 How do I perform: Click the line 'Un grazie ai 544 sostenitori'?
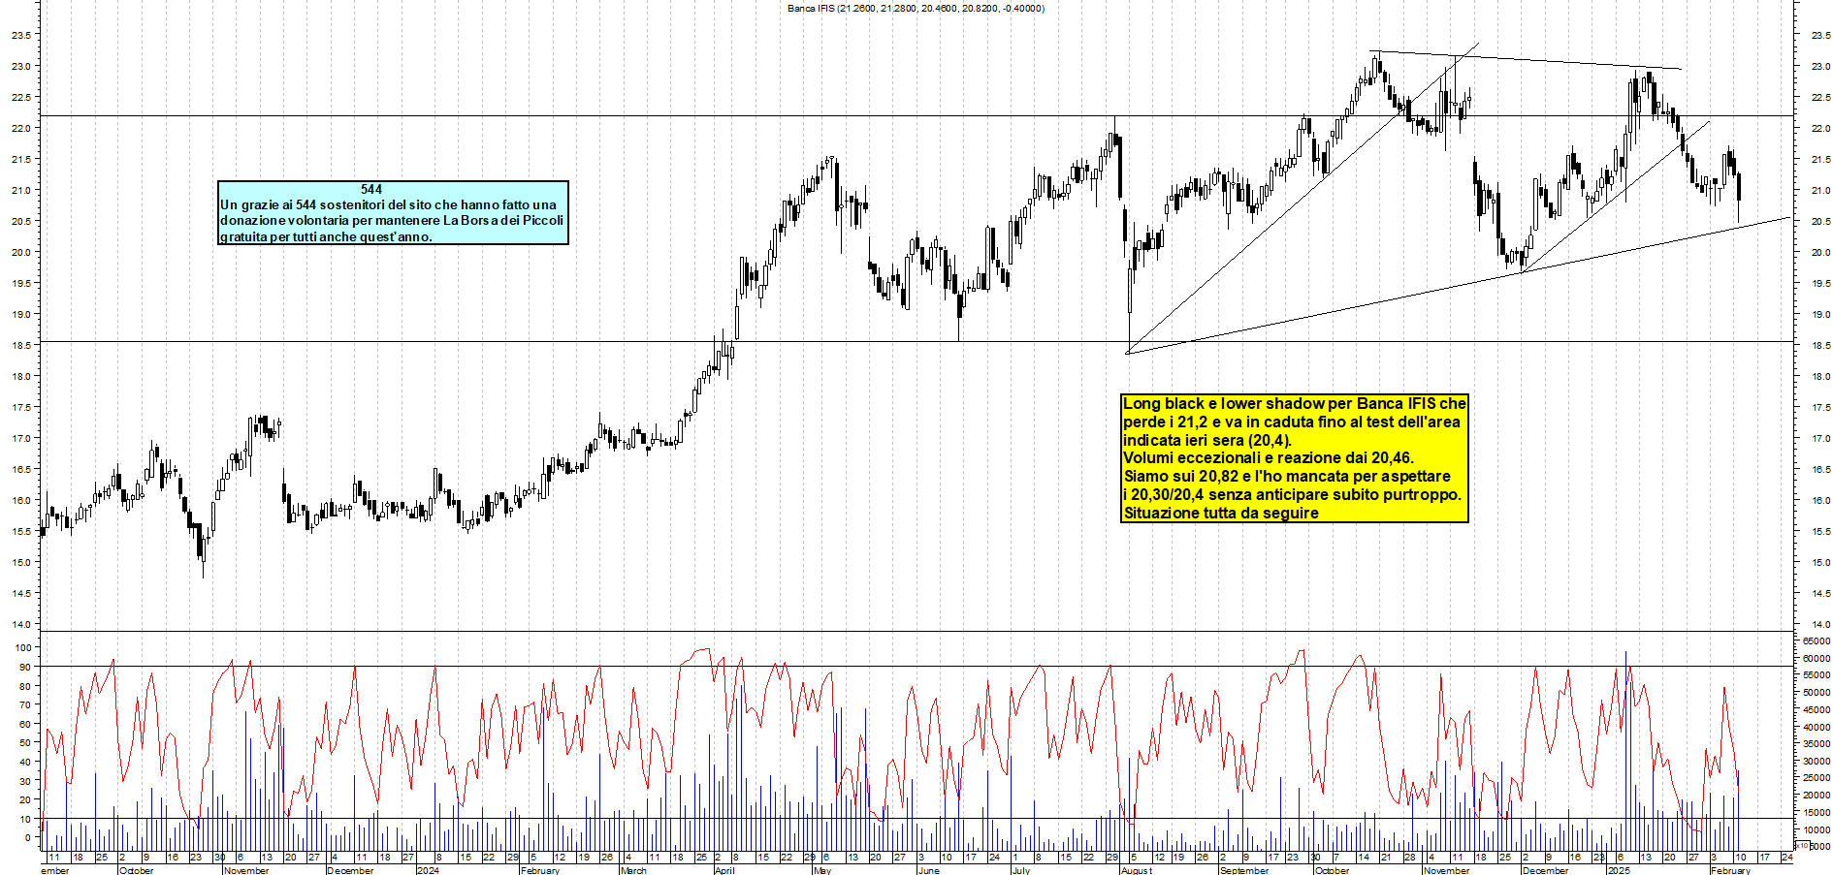pos(388,204)
